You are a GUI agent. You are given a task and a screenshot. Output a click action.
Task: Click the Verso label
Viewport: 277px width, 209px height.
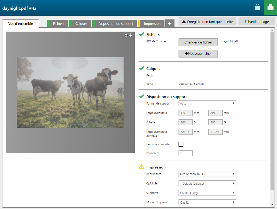[150, 84]
